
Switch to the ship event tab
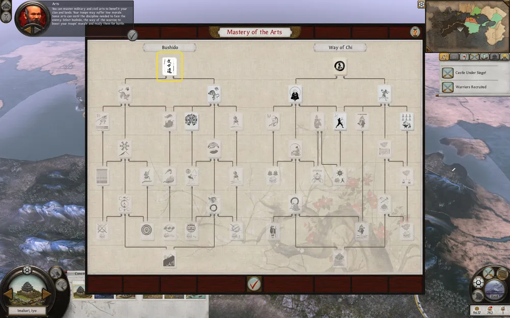coord(484,57)
